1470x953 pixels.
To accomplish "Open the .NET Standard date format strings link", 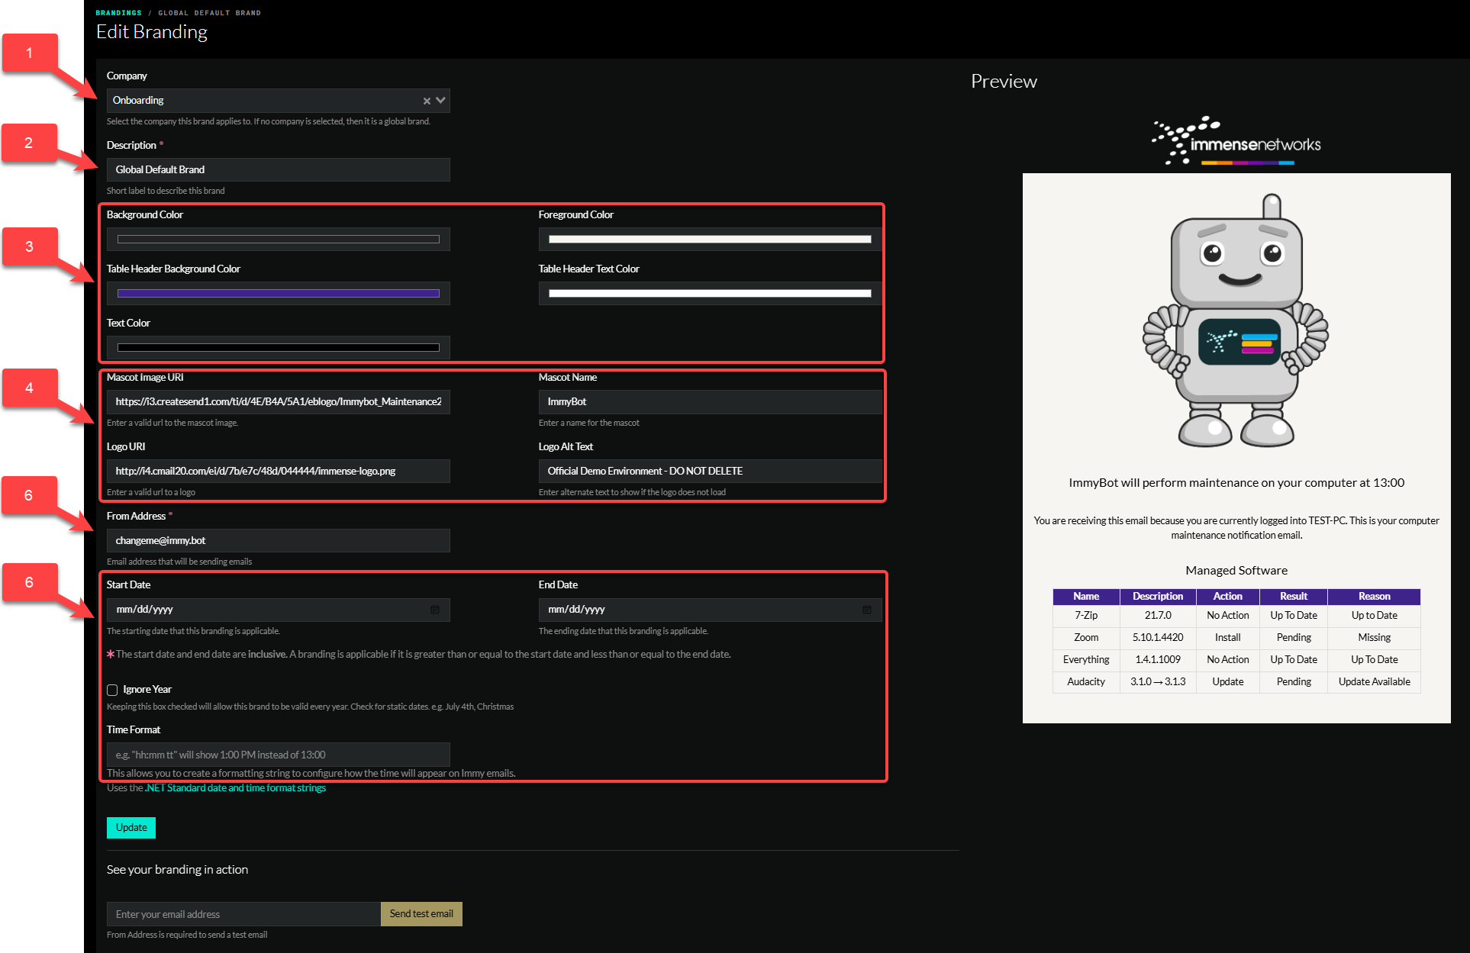I will pos(235,788).
